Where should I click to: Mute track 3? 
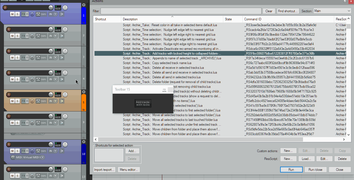point(12,57)
